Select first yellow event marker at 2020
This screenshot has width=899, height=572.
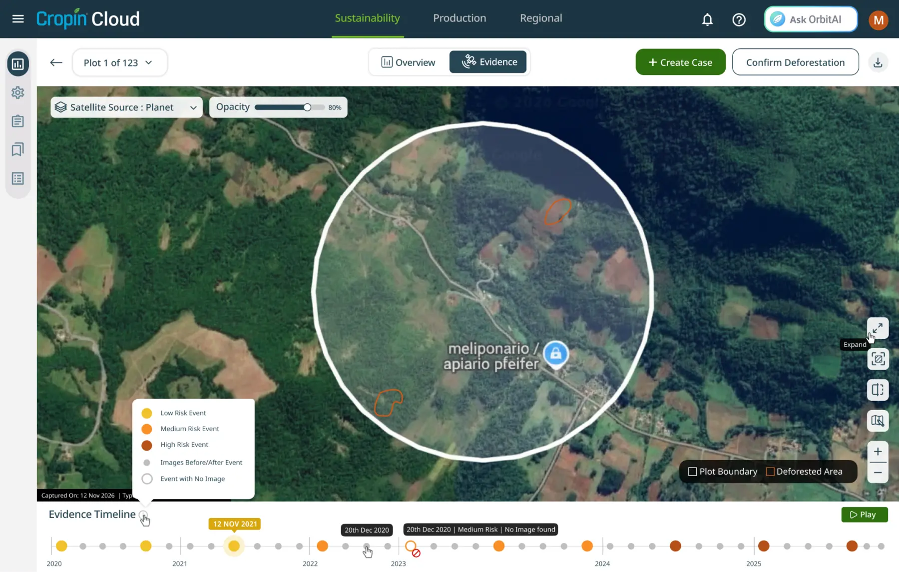(61, 546)
